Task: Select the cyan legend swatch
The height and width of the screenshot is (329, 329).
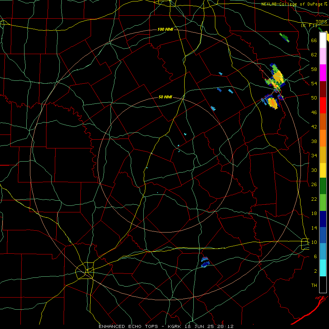Action: point(323,268)
